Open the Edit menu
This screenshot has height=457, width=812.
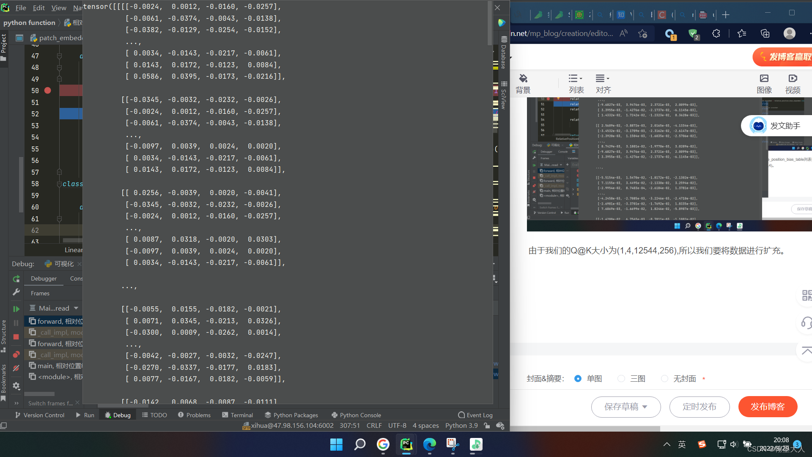pyautogui.click(x=38, y=8)
